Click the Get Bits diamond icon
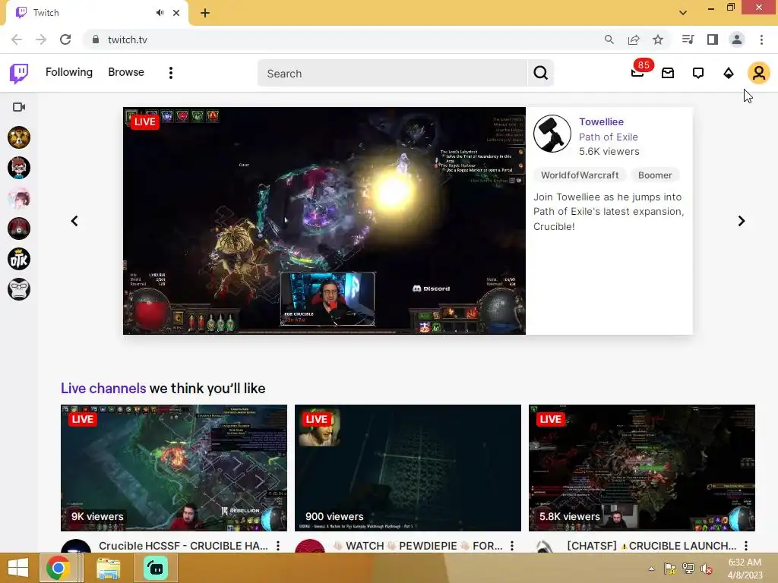Viewport: 778px width, 583px height. (729, 74)
